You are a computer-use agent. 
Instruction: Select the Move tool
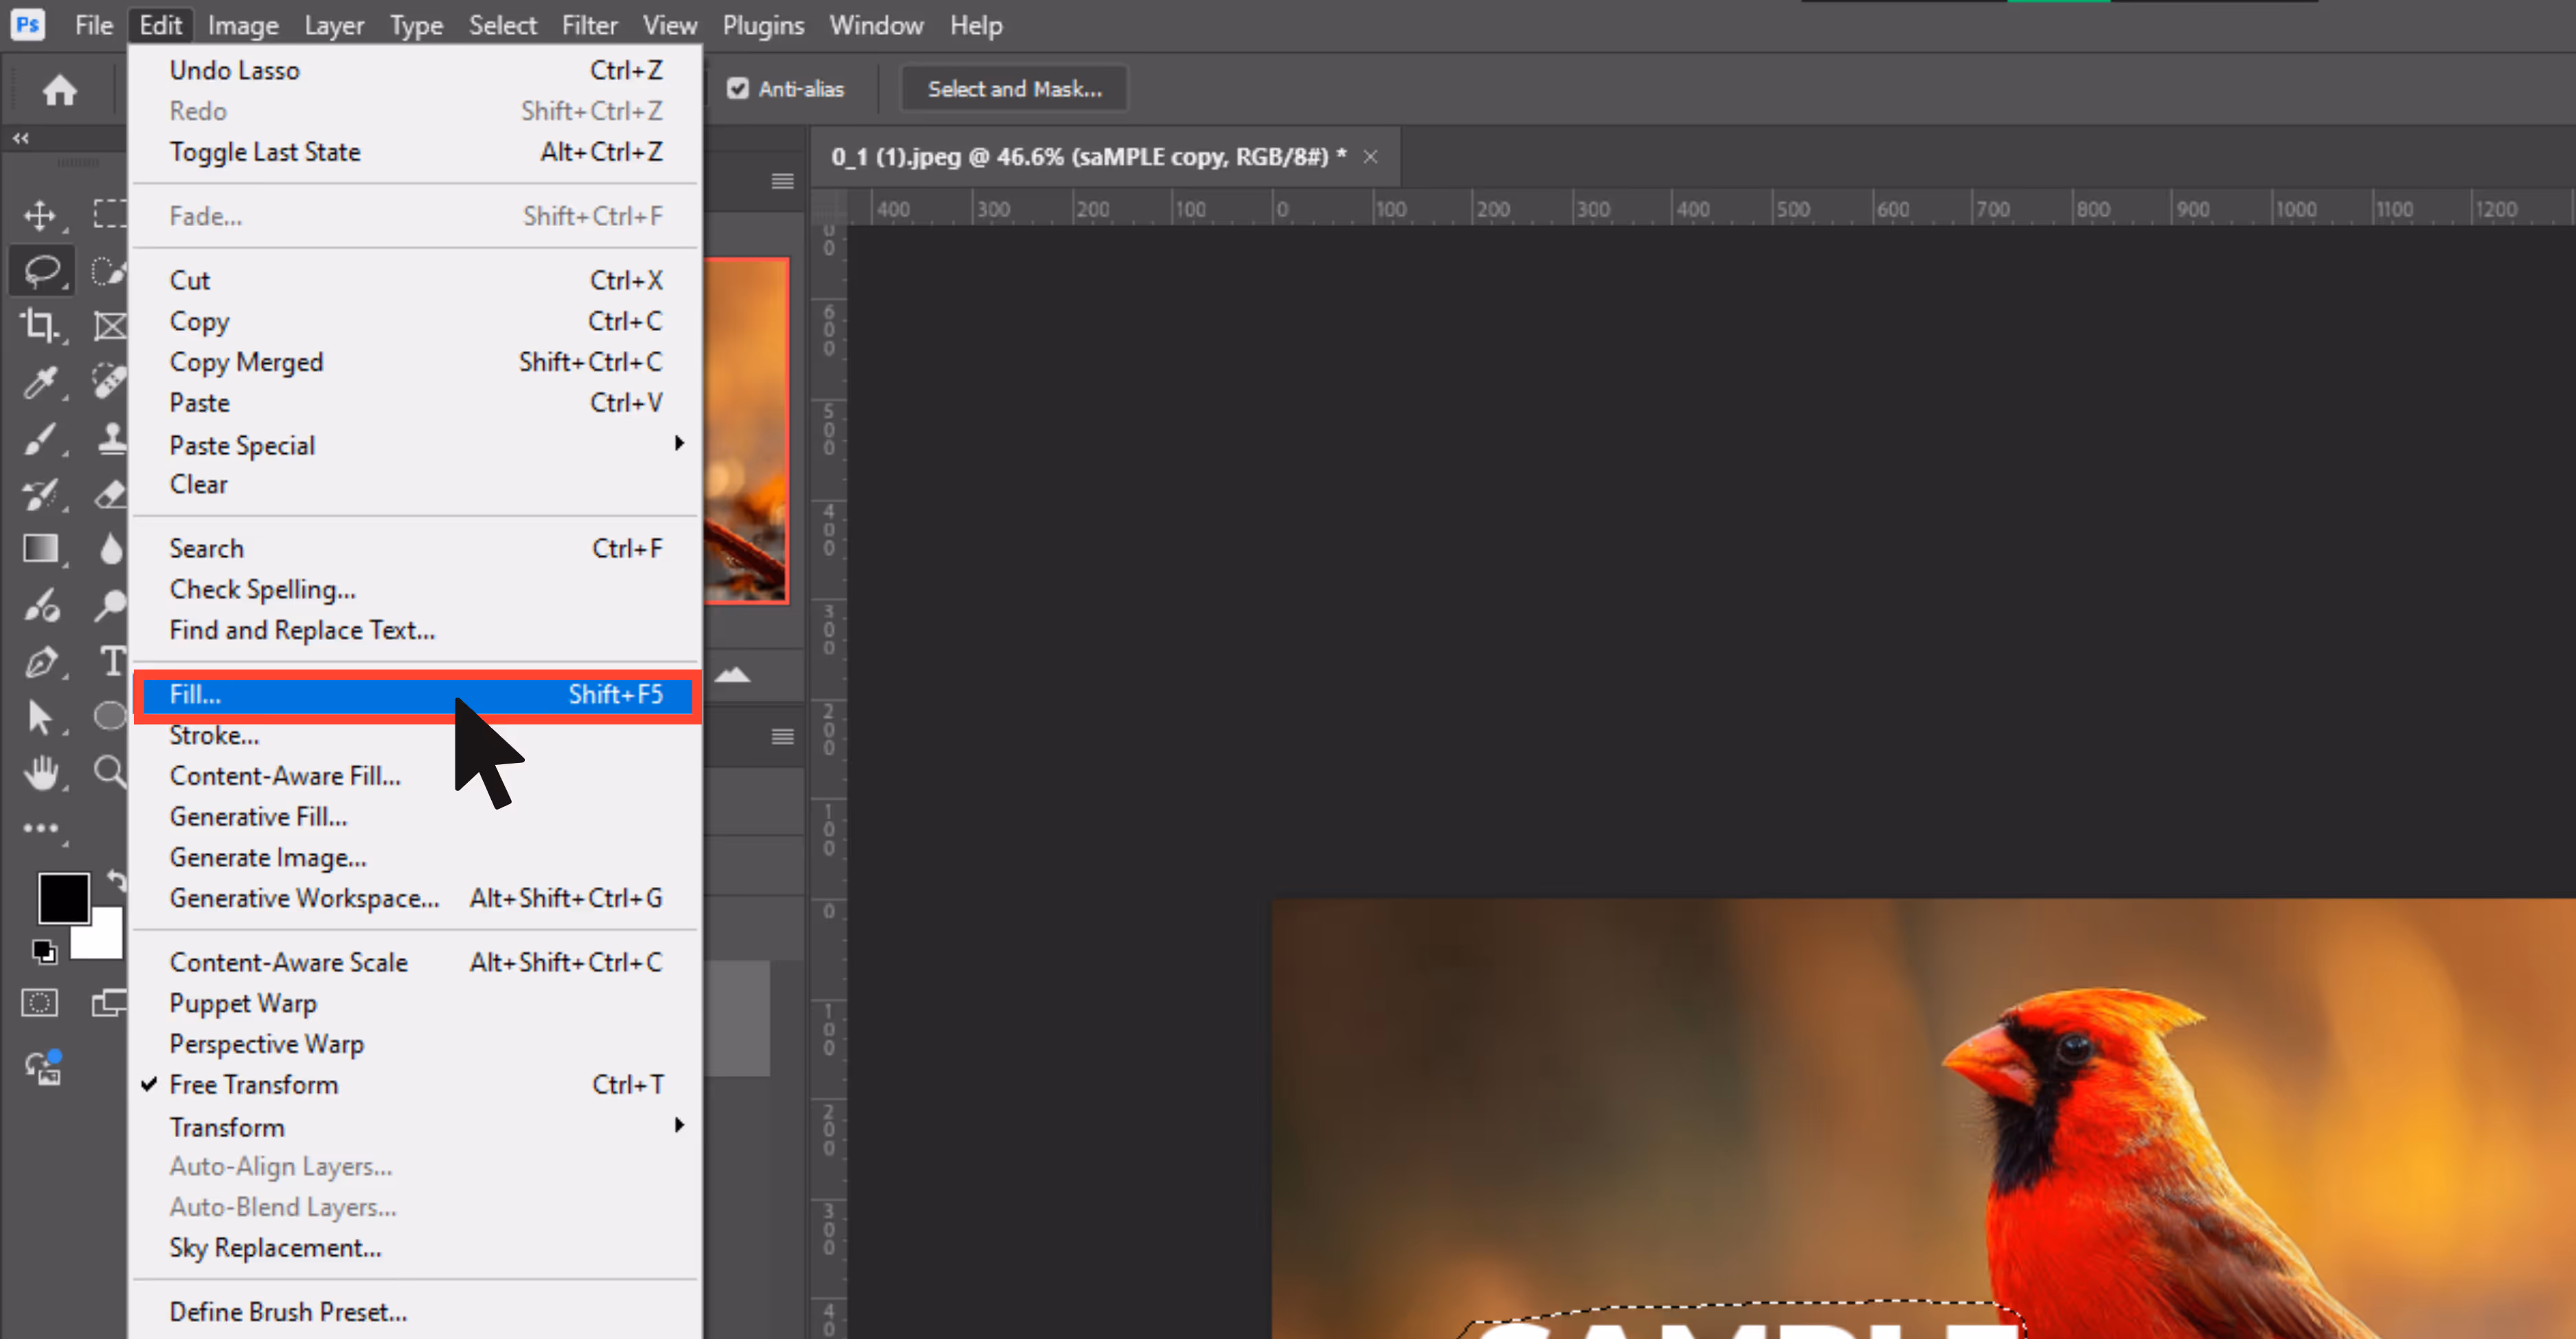tap(40, 215)
